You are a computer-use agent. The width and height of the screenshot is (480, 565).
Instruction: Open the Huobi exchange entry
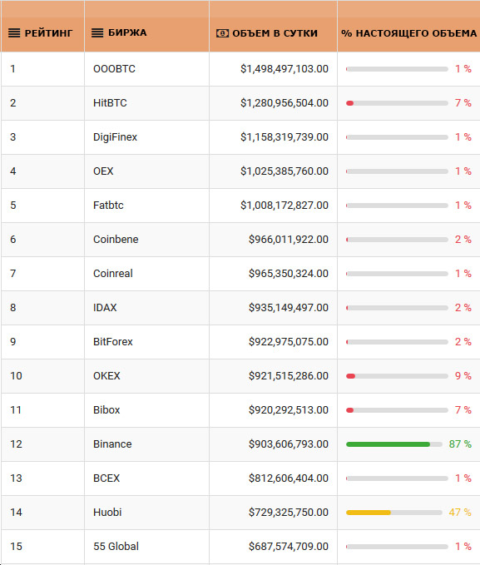tap(107, 512)
